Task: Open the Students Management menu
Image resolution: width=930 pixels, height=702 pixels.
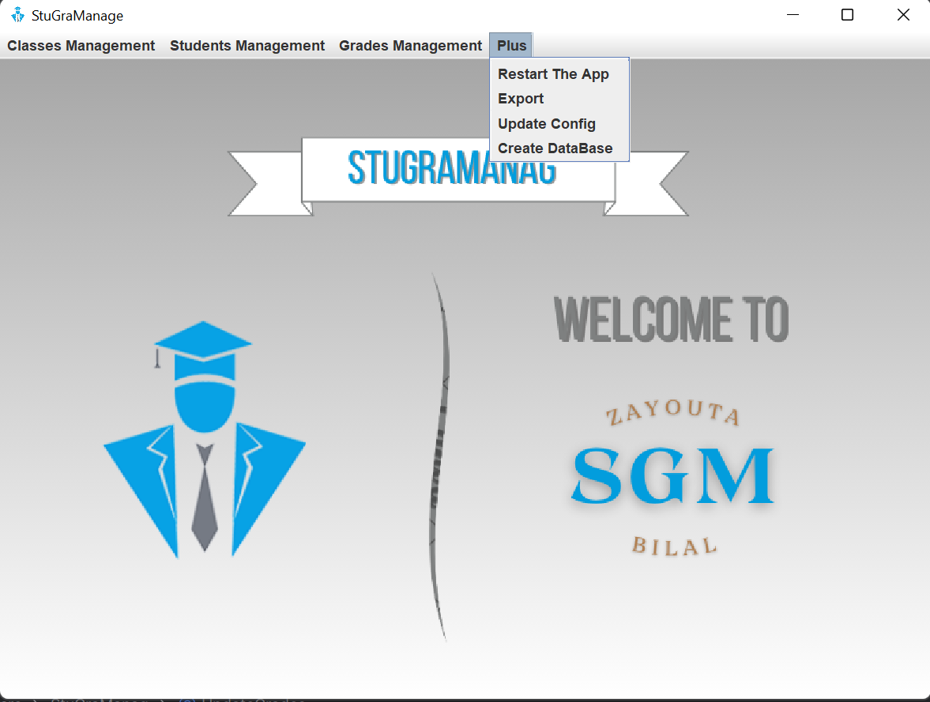Action: coord(247,46)
